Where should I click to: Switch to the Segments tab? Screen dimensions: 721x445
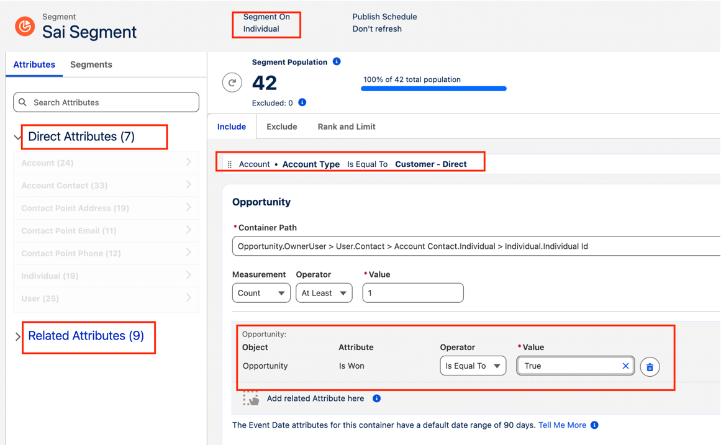tap(91, 65)
